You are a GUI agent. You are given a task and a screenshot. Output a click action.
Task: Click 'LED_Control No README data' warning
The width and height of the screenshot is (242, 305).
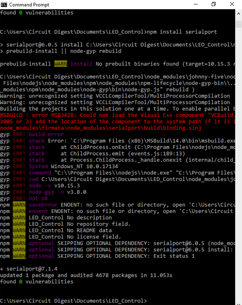pos(70,231)
